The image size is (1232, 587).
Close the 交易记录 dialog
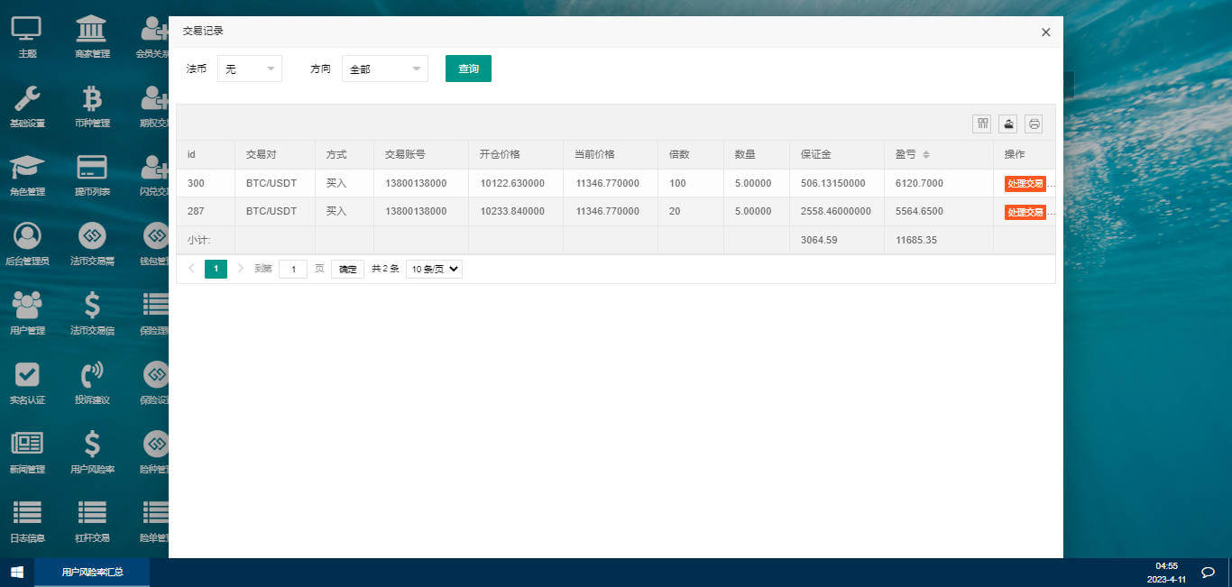pyautogui.click(x=1046, y=32)
